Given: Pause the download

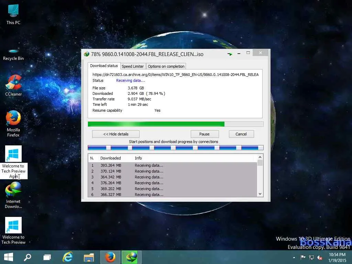Looking at the screenshot, I should coord(205,134).
